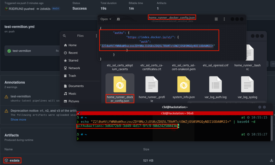Click the Success status value
Viewport: 275px width, 165px height.
79,8
